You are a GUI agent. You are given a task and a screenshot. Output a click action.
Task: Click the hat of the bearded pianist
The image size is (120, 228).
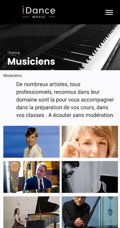pos(73,164)
